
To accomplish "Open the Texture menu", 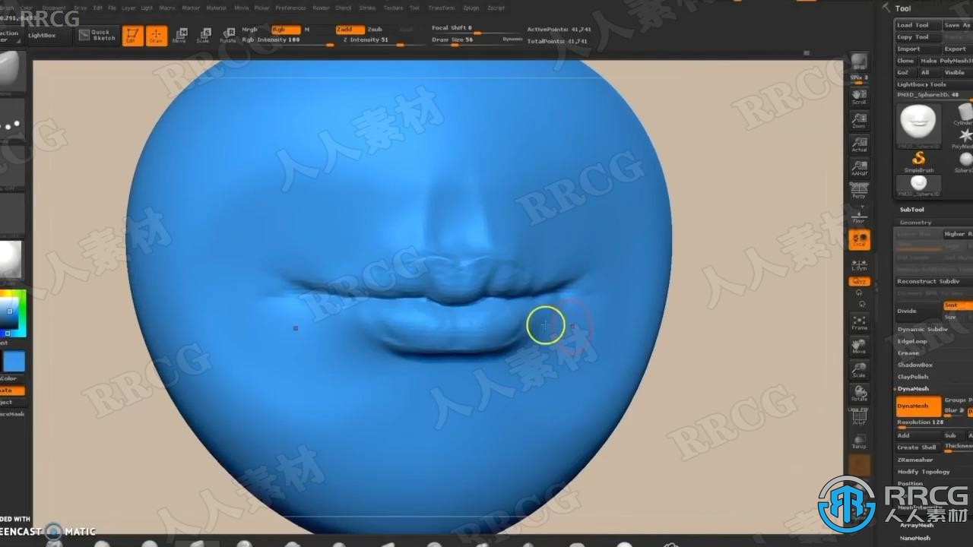I will (x=393, y=8).
